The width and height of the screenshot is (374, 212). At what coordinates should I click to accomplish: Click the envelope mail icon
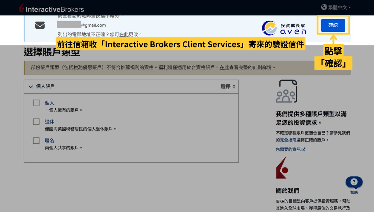point(40,25)
